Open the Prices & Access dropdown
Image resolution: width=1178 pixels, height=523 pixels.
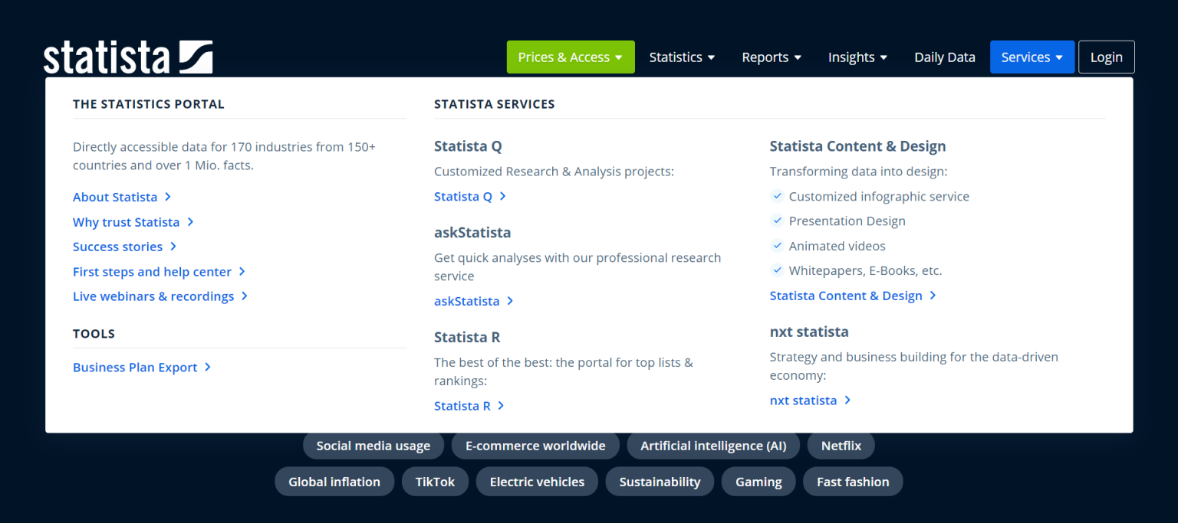570,57
